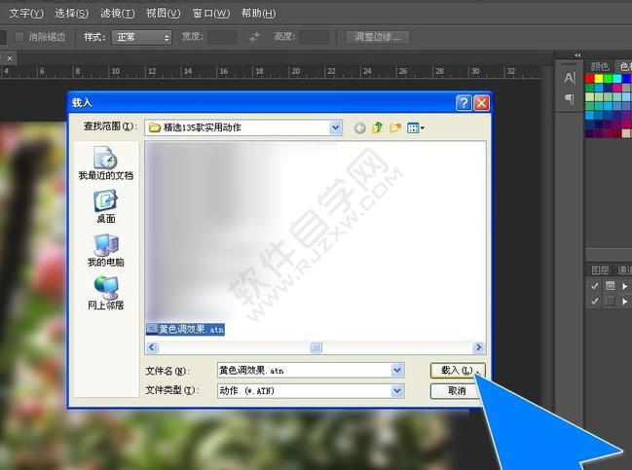Viewport: 632px width, 470px height.
Task: Select the 黄色调效果.atn file
Action: 185,330
